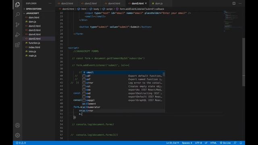
Task: Open feedback icon in status bar
Action: 235,143
